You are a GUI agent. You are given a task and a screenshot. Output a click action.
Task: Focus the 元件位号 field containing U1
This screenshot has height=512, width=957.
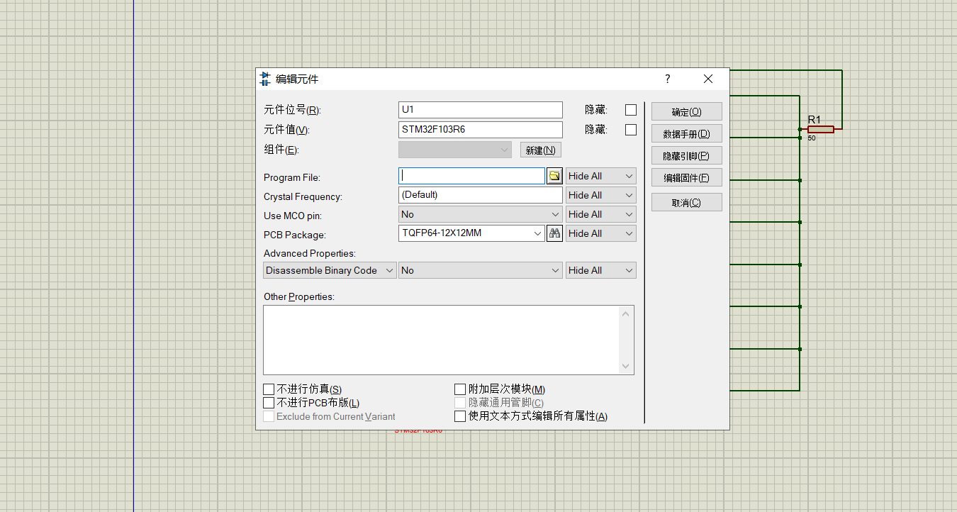pos(481,110)
